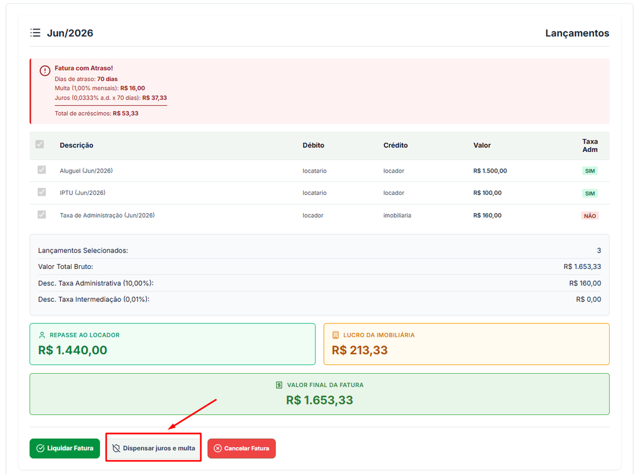Click the building icon in Lucro da Imobiliária
Image resolution: width=643 pixels, height=474 pixels.
coord(335,335)
